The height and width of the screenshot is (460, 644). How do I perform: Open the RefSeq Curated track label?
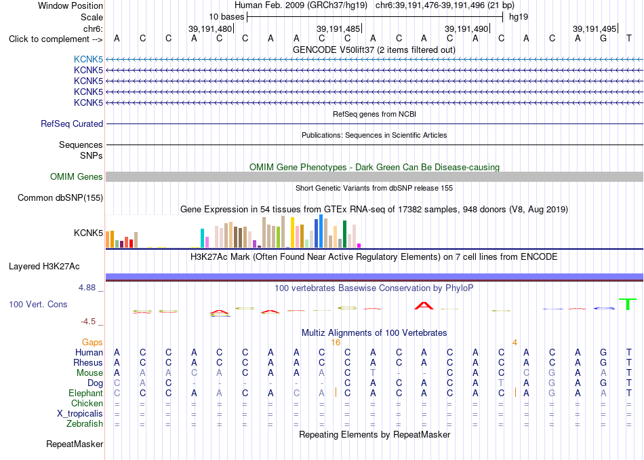[x=72, y=123]
